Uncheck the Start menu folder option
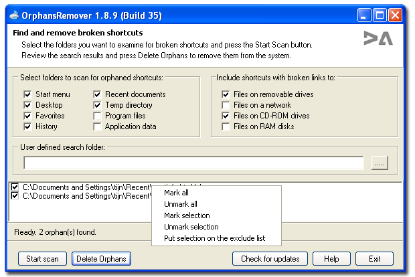This screenshot has height=277, width=415. click(x=27, y=94)
